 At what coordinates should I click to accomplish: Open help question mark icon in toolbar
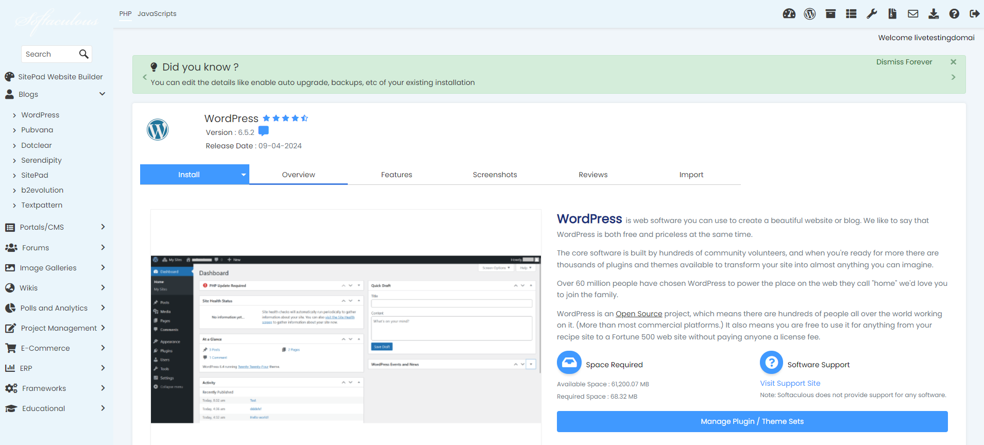(x=954, y=14)
